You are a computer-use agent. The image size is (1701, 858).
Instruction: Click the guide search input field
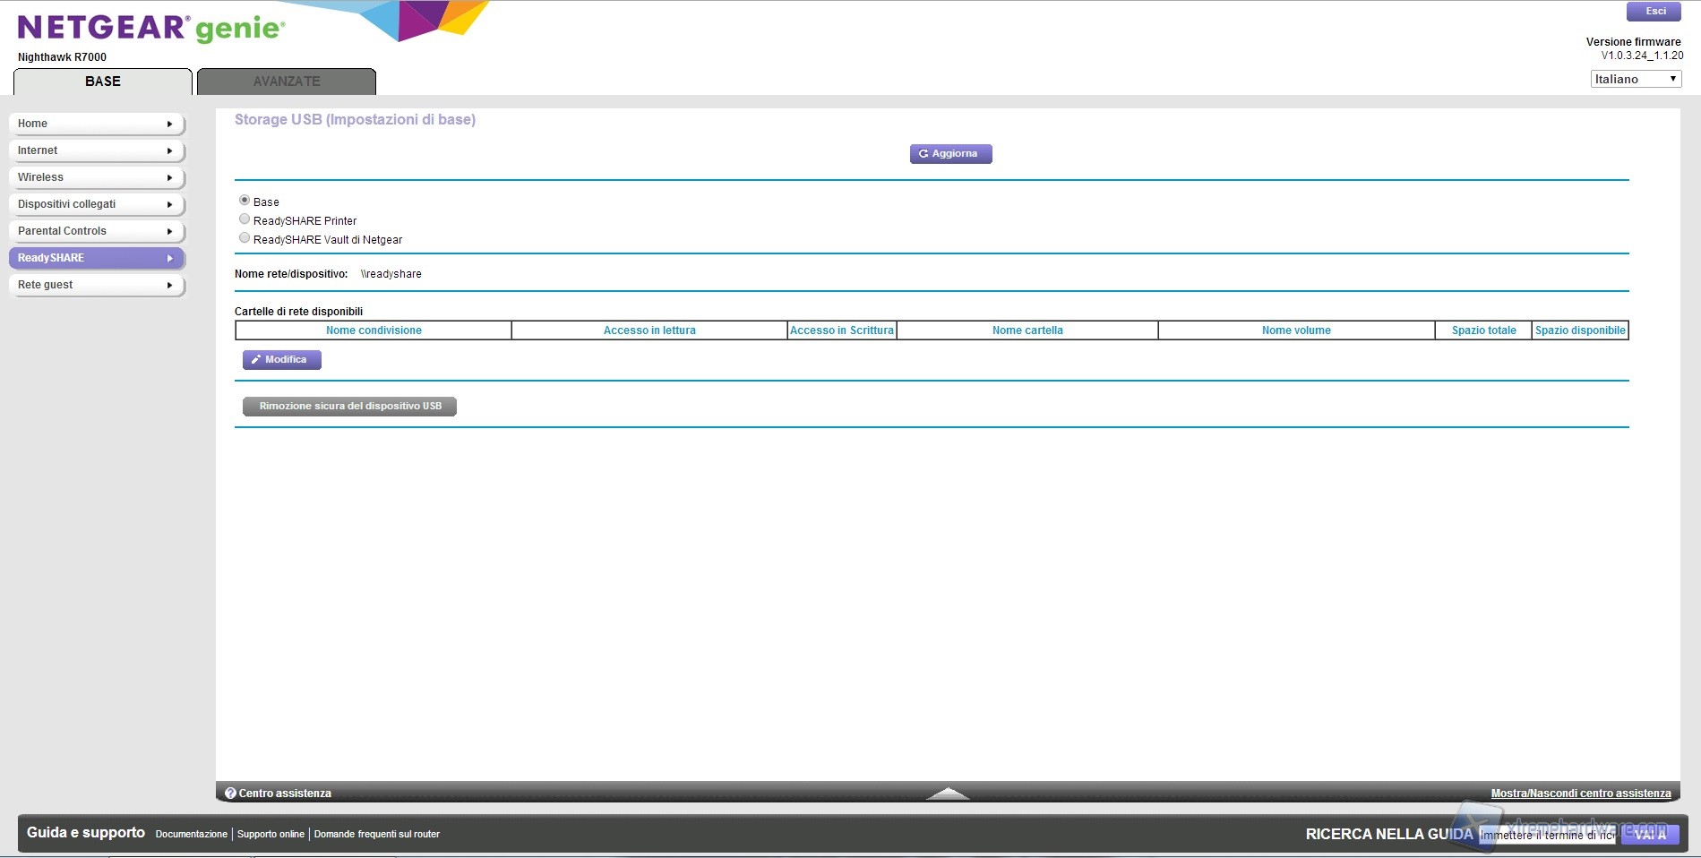click(x=1546, y=835)
